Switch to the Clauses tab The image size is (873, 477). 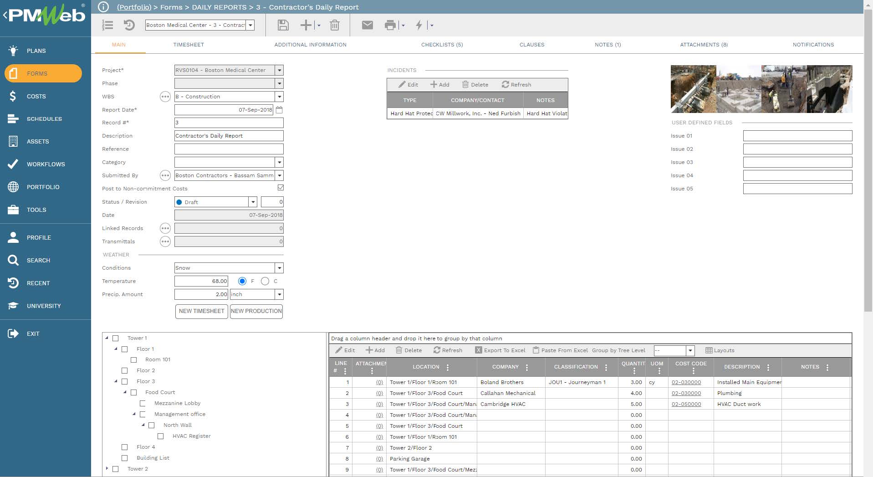point(532,45)
